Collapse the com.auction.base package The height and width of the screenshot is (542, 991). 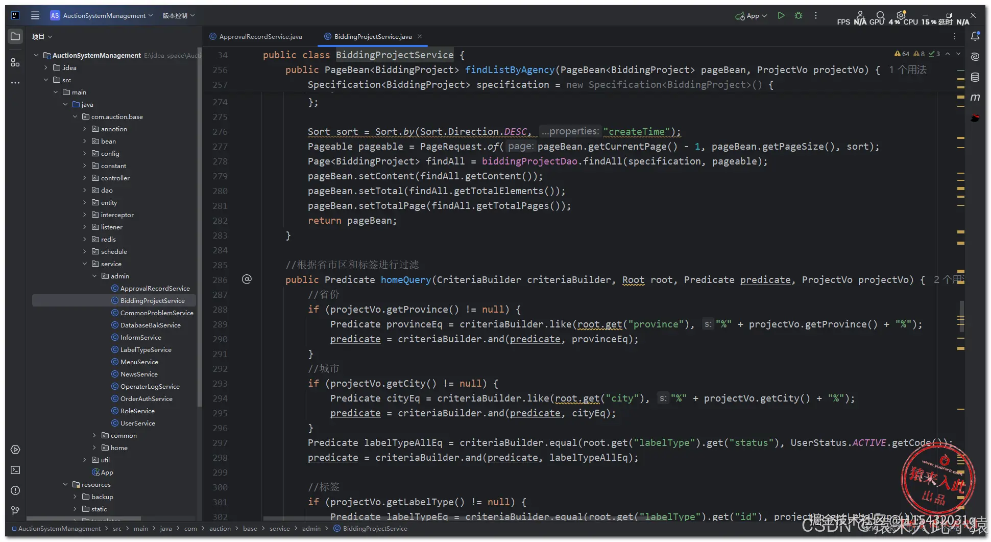click(x=75, y=116)
